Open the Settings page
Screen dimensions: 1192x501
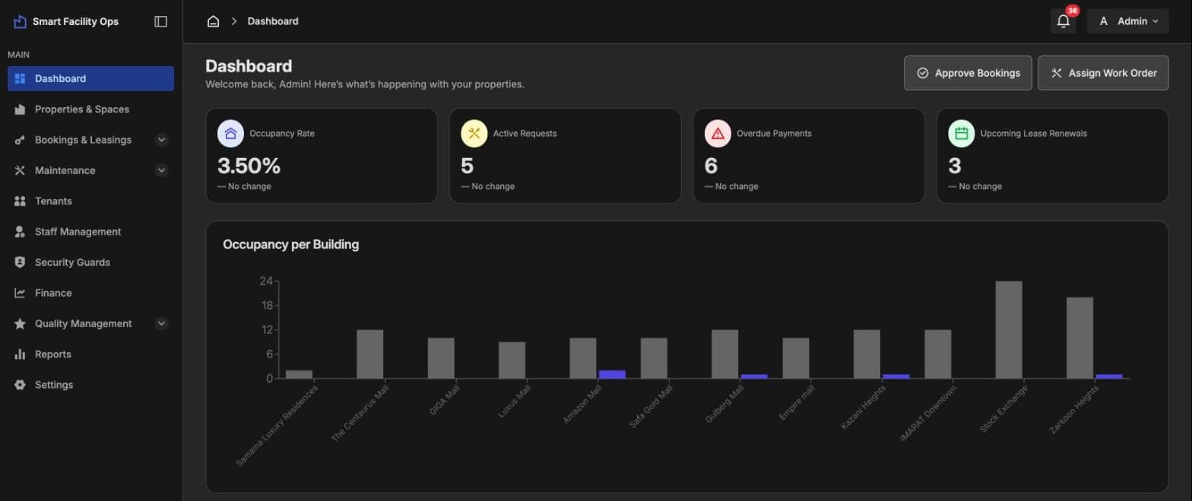[x=91, y=385]
